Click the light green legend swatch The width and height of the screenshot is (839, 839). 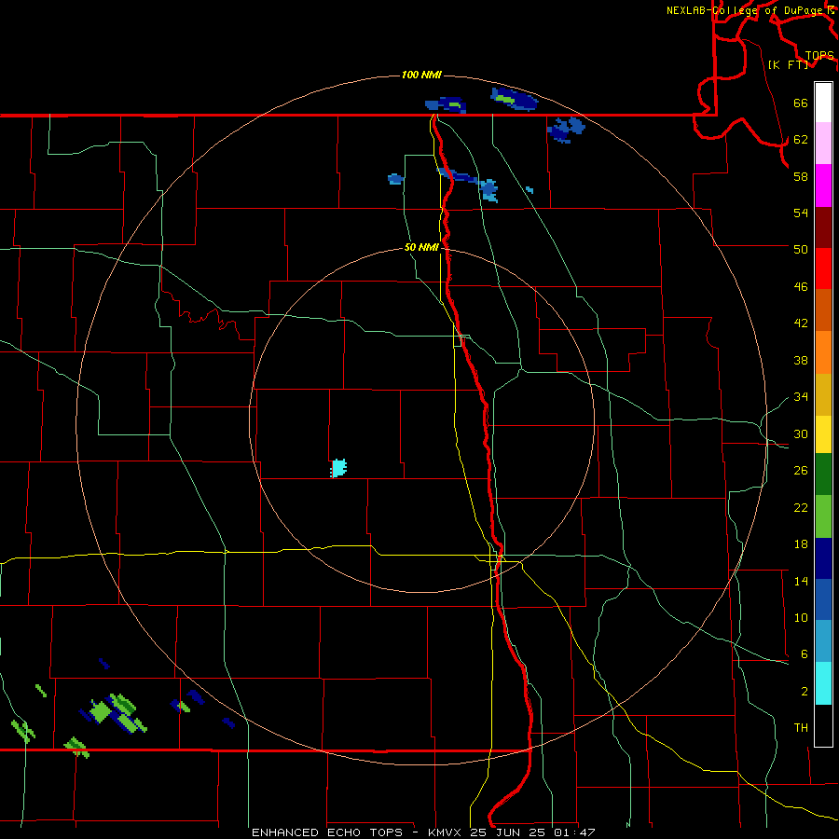[x=823, y=516]
